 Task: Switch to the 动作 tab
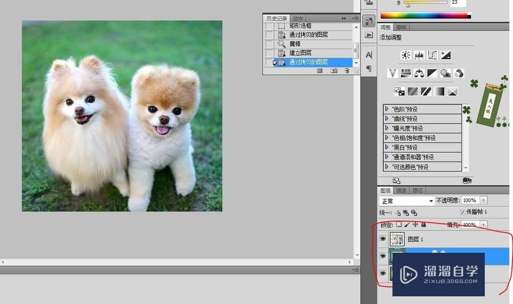(x=298, y=18)
